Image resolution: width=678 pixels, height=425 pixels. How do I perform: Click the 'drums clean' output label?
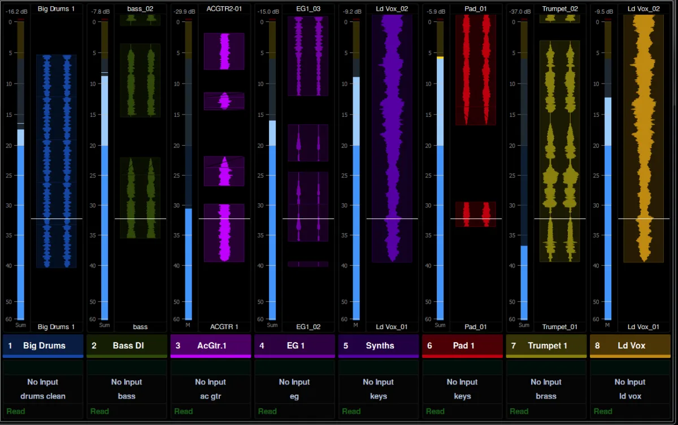(43, 396)
